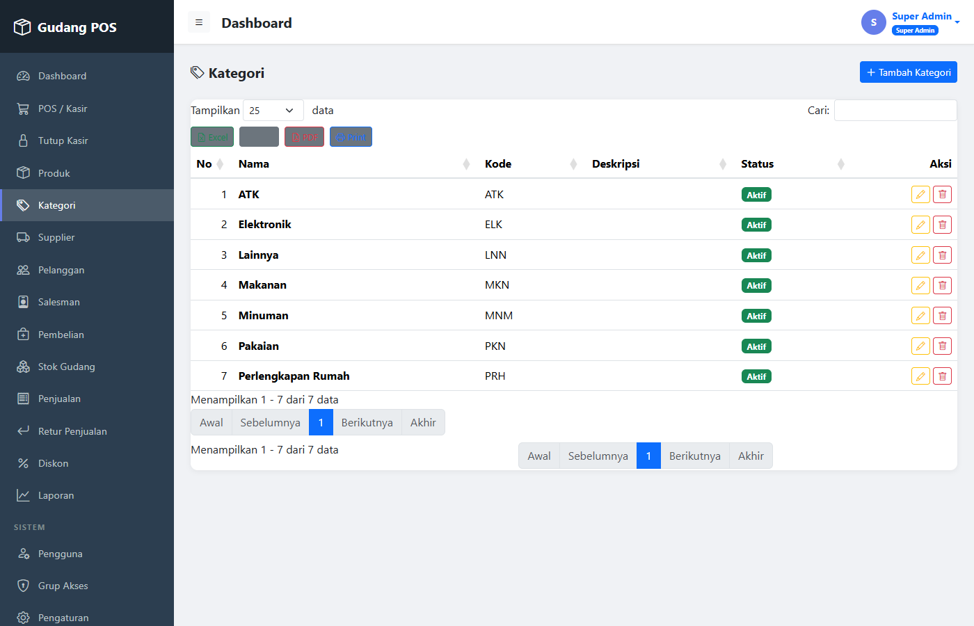Toggle the sidebar hamburger menu icon
The width and height of the screenshot is (974, 626).
click(199, 22)
